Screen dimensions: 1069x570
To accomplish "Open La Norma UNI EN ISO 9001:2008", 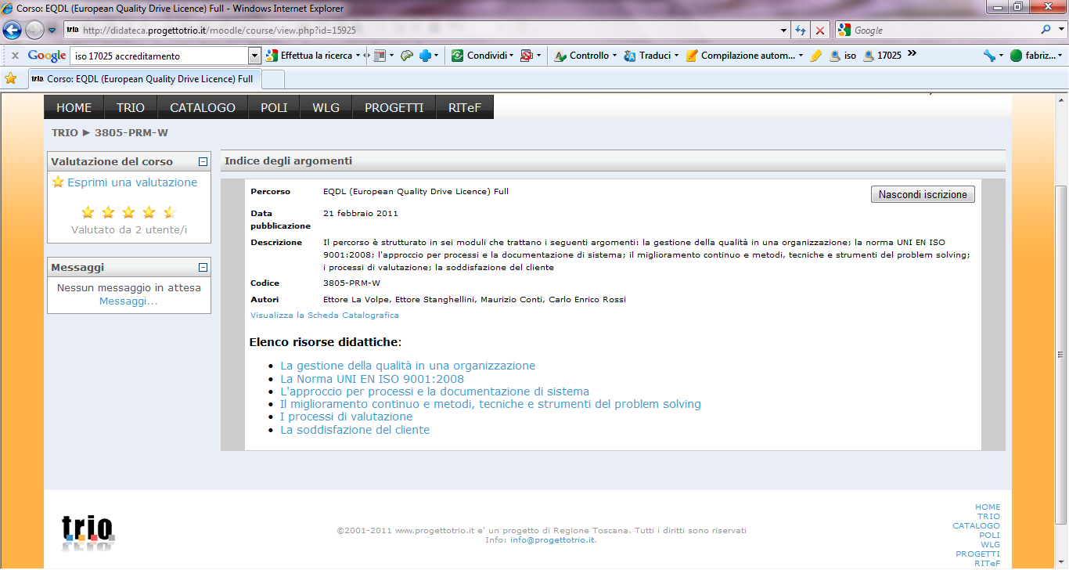I will [x=373, y=379].
